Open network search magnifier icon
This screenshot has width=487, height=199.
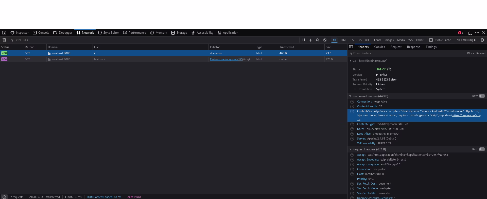pyautogui.click(x=318, y=40)
